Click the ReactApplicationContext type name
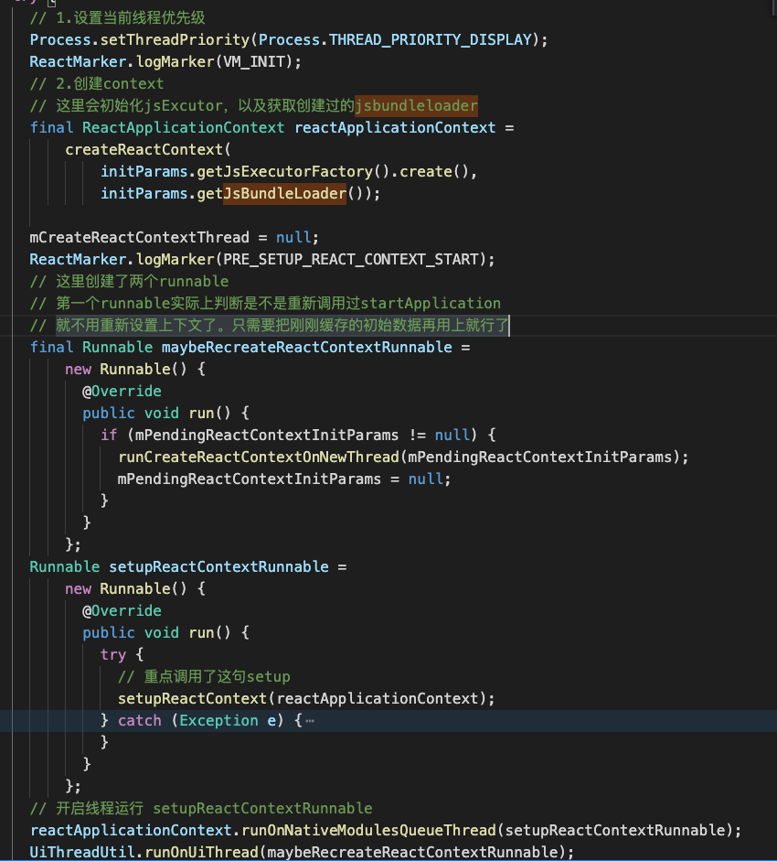This screenshot has width=777, height=861. (183, 127)
